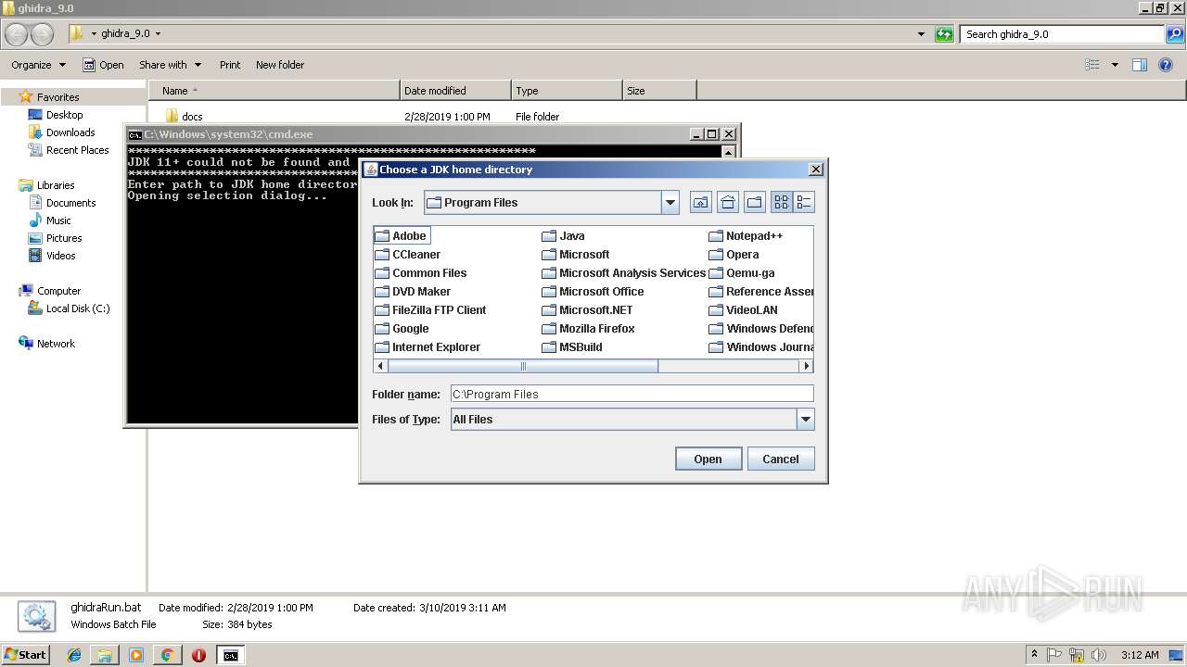Expand the Look In combo box arrow
This screenshot has height=667, width=1187.
click(670, 203)
